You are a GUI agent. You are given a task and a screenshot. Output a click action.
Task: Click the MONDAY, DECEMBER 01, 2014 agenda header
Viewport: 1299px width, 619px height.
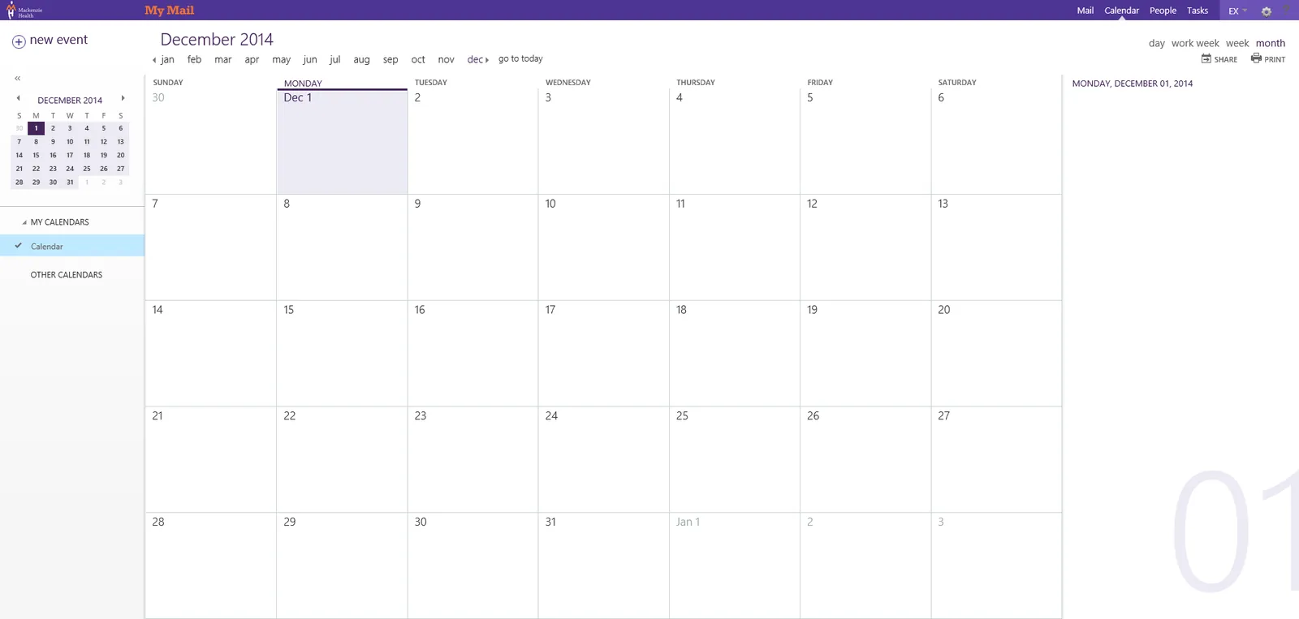[x=1132, y=84]
